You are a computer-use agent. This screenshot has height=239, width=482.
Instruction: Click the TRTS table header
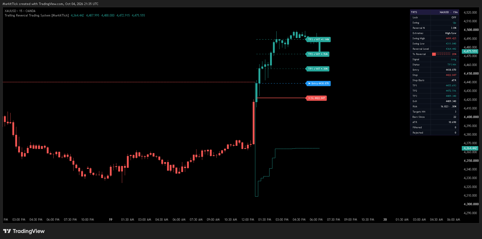434,12
